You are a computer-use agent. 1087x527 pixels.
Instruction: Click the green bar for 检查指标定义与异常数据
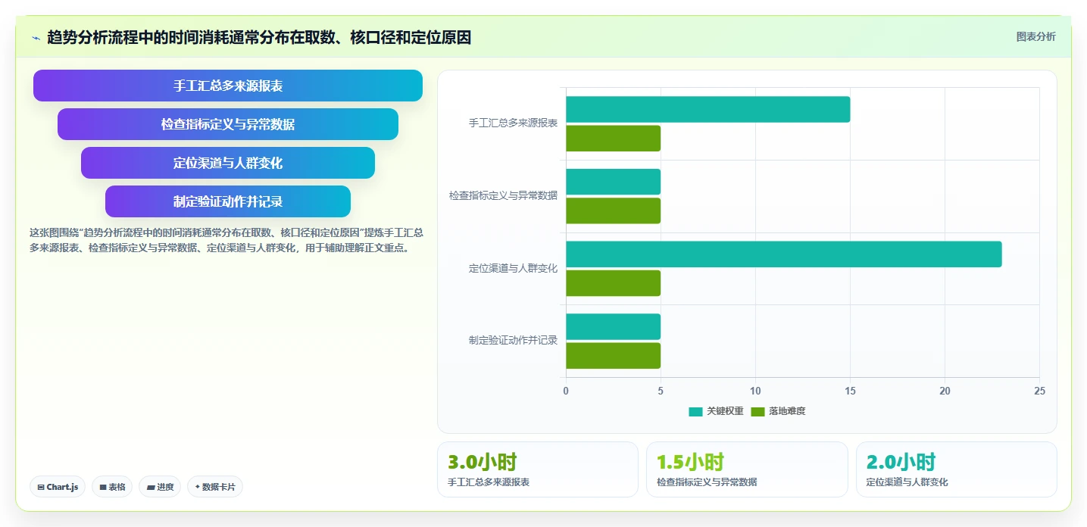tap(613, 210)
